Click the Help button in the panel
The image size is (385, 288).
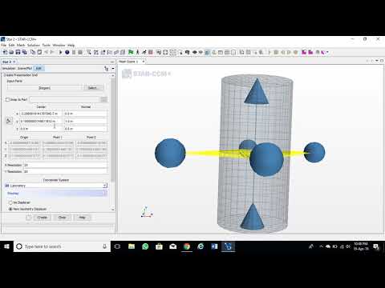point(82,218)
